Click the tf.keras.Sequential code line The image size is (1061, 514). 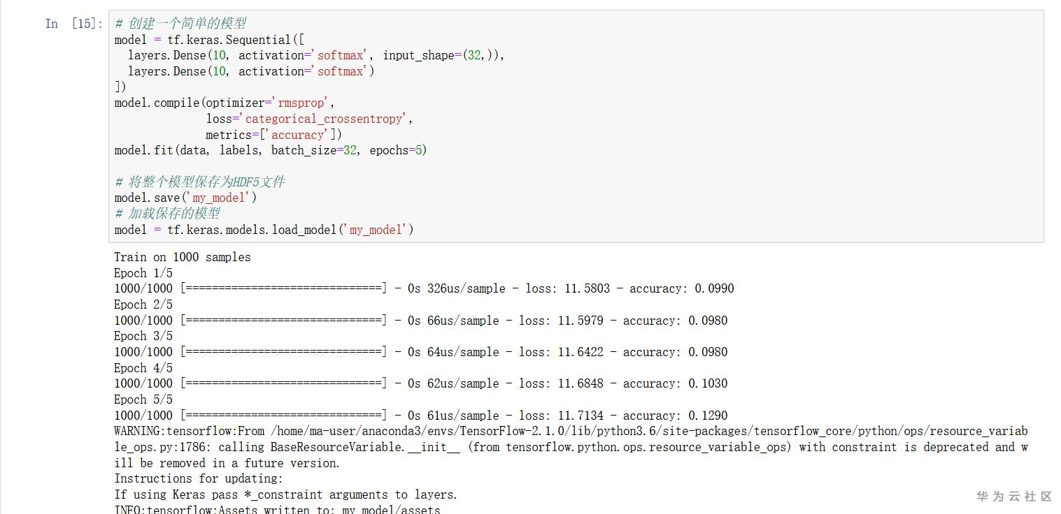pyautogui.click(x=210, y=40)
